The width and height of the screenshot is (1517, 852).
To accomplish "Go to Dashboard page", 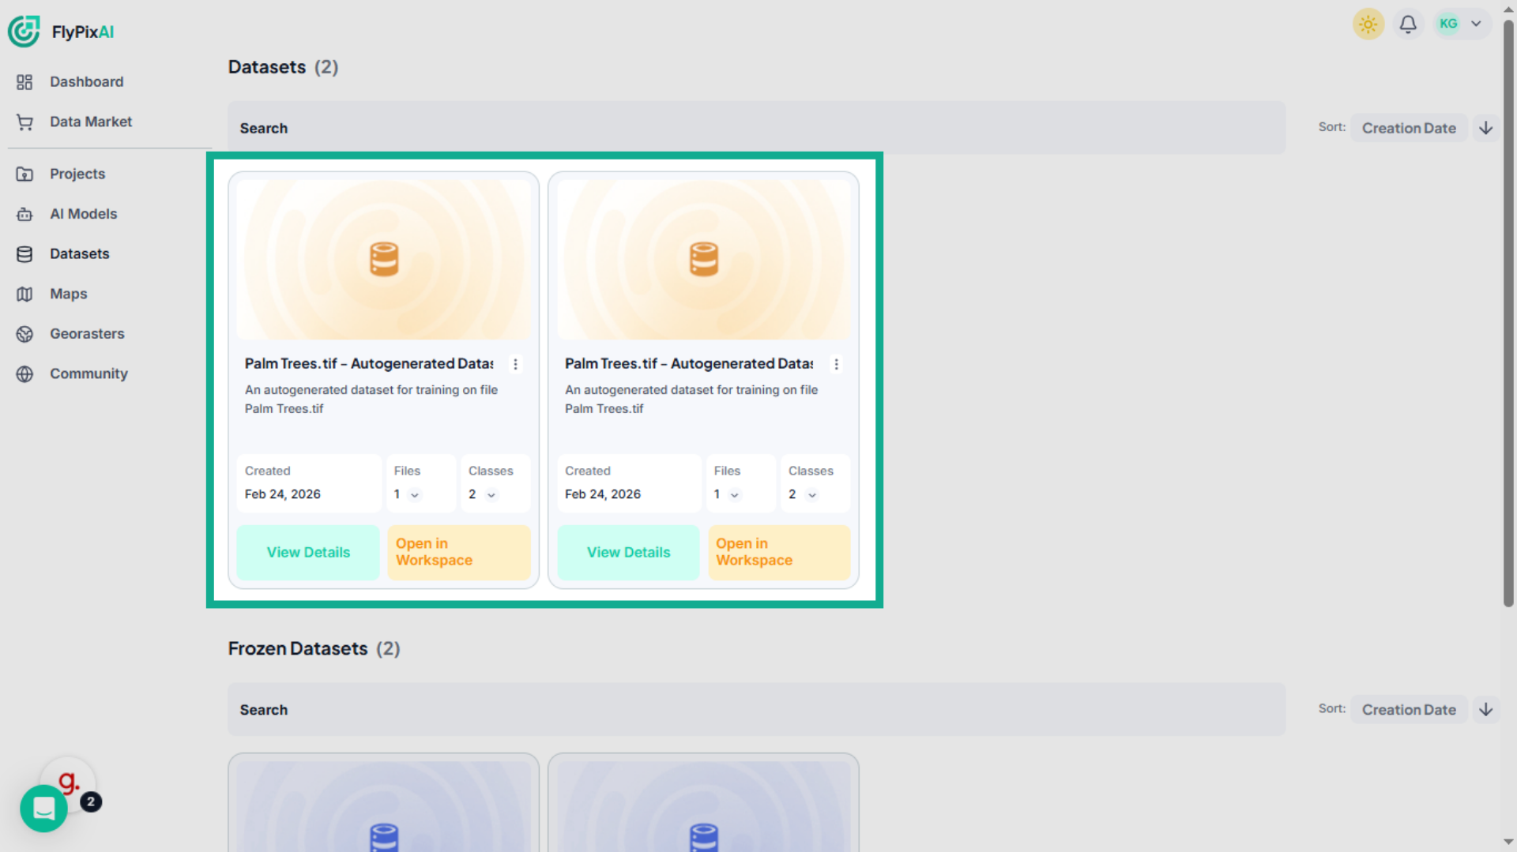I will point(86,82).
